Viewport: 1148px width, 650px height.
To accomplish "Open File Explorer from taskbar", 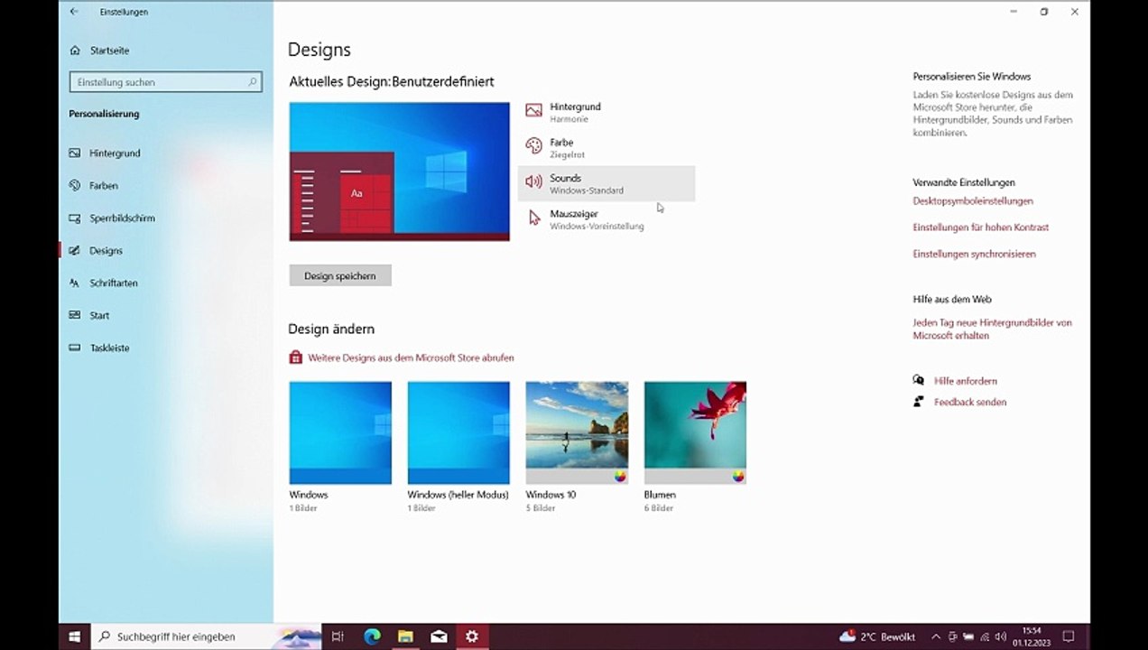I will (405, 636).
